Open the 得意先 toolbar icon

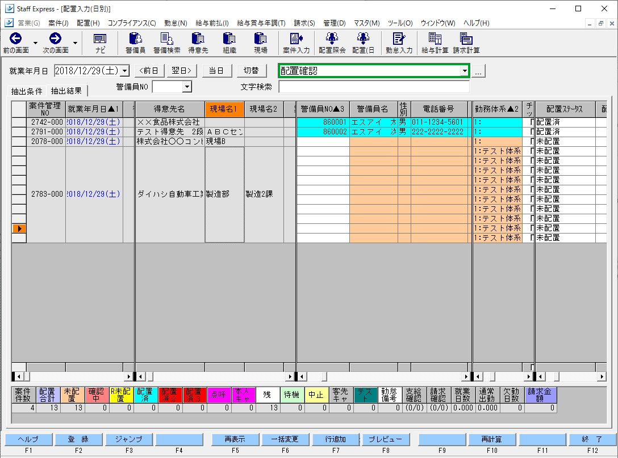coord(198,43)
